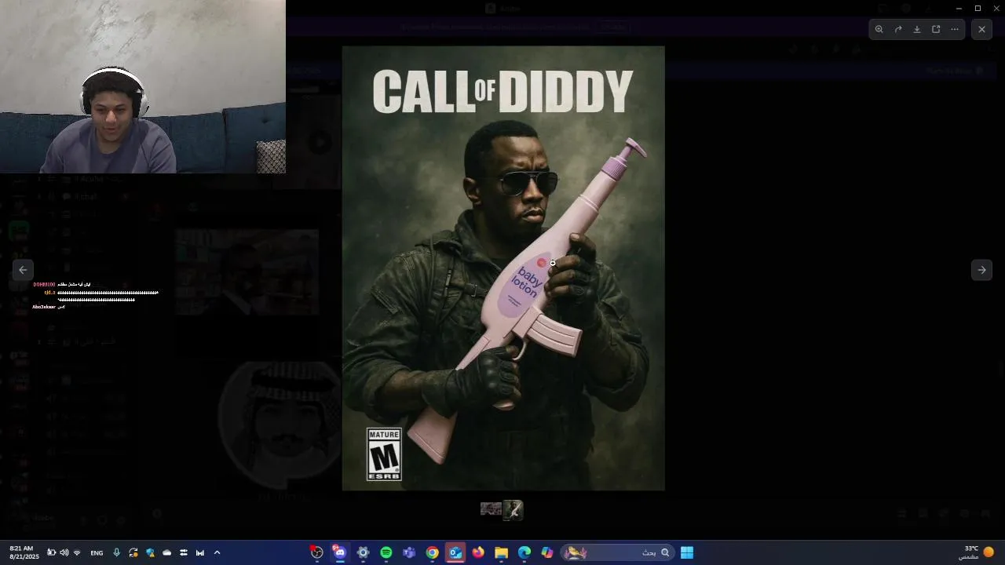The height and width of the screenshot is (565, 1005).
Task: Open Spotify from the taskbar
Action: [386, 552]
